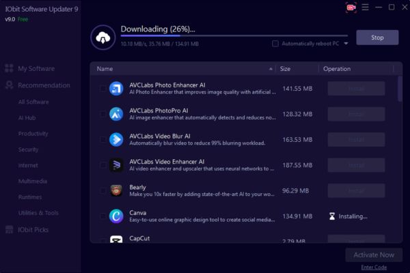
Task: Select the Productivity category
Action: point(33,134)
